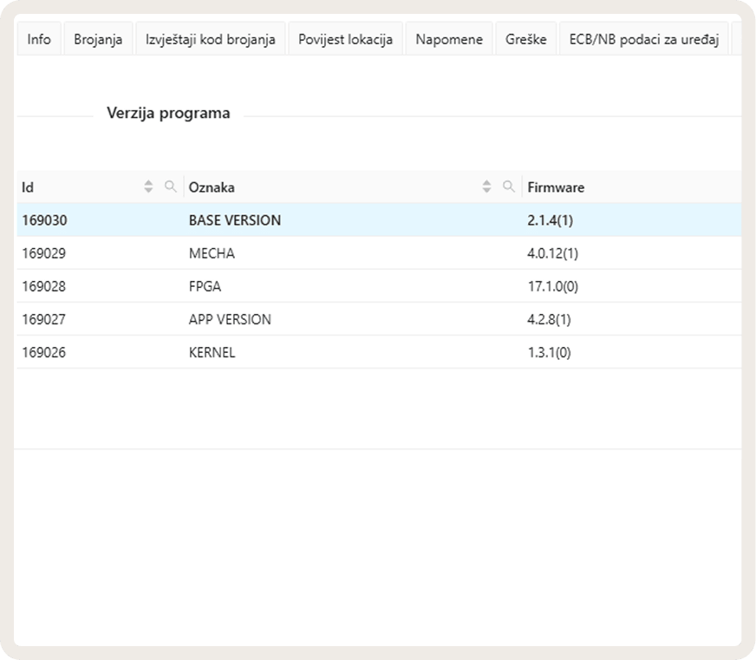Open the Oznaka column search icon

[x=509, y=186]
